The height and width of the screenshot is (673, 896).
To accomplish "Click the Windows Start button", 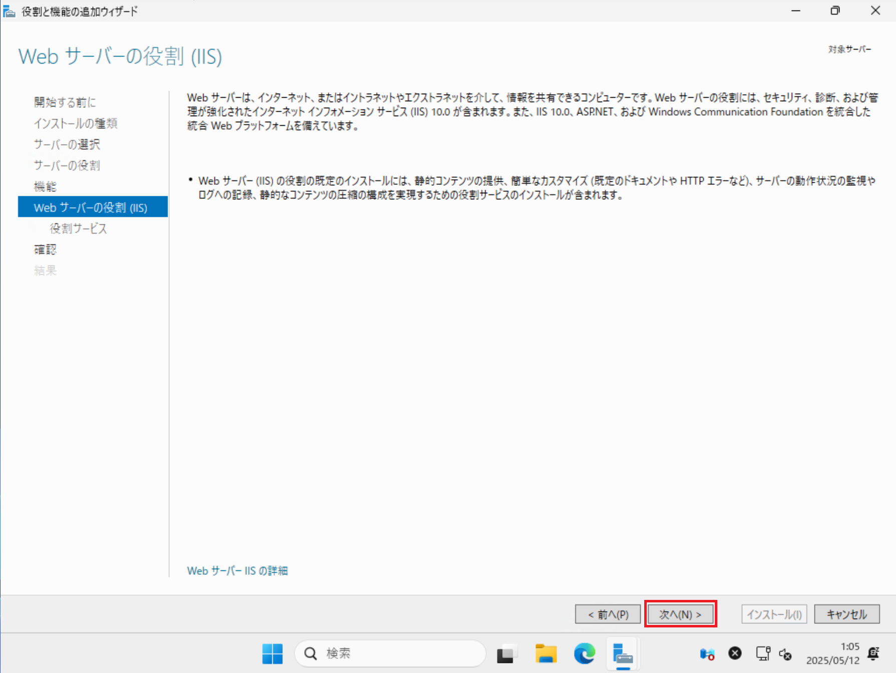I will coord(272,653).
